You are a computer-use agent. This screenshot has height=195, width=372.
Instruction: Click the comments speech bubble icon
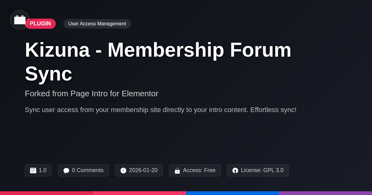coord(66,171)
